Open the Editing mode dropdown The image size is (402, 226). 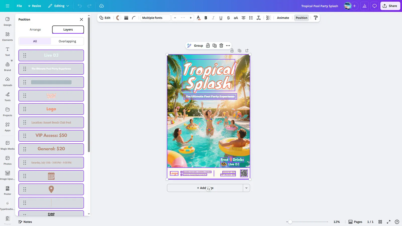(59, 6)
